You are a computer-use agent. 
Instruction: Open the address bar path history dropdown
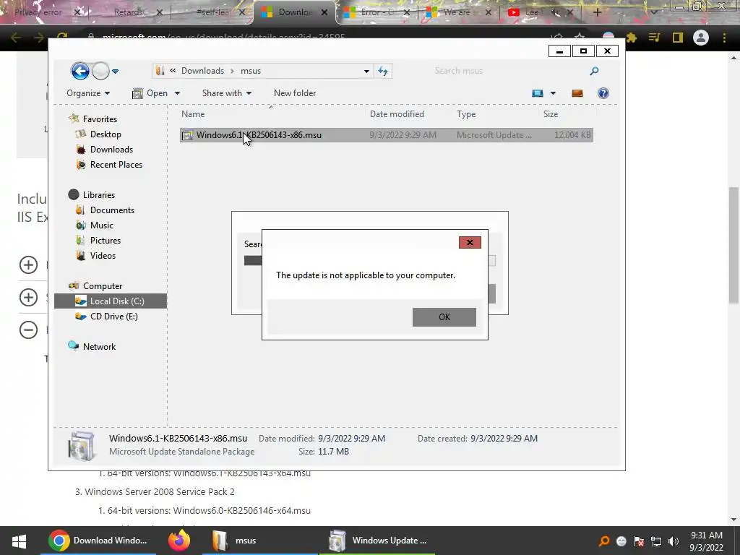click(366, 72)
